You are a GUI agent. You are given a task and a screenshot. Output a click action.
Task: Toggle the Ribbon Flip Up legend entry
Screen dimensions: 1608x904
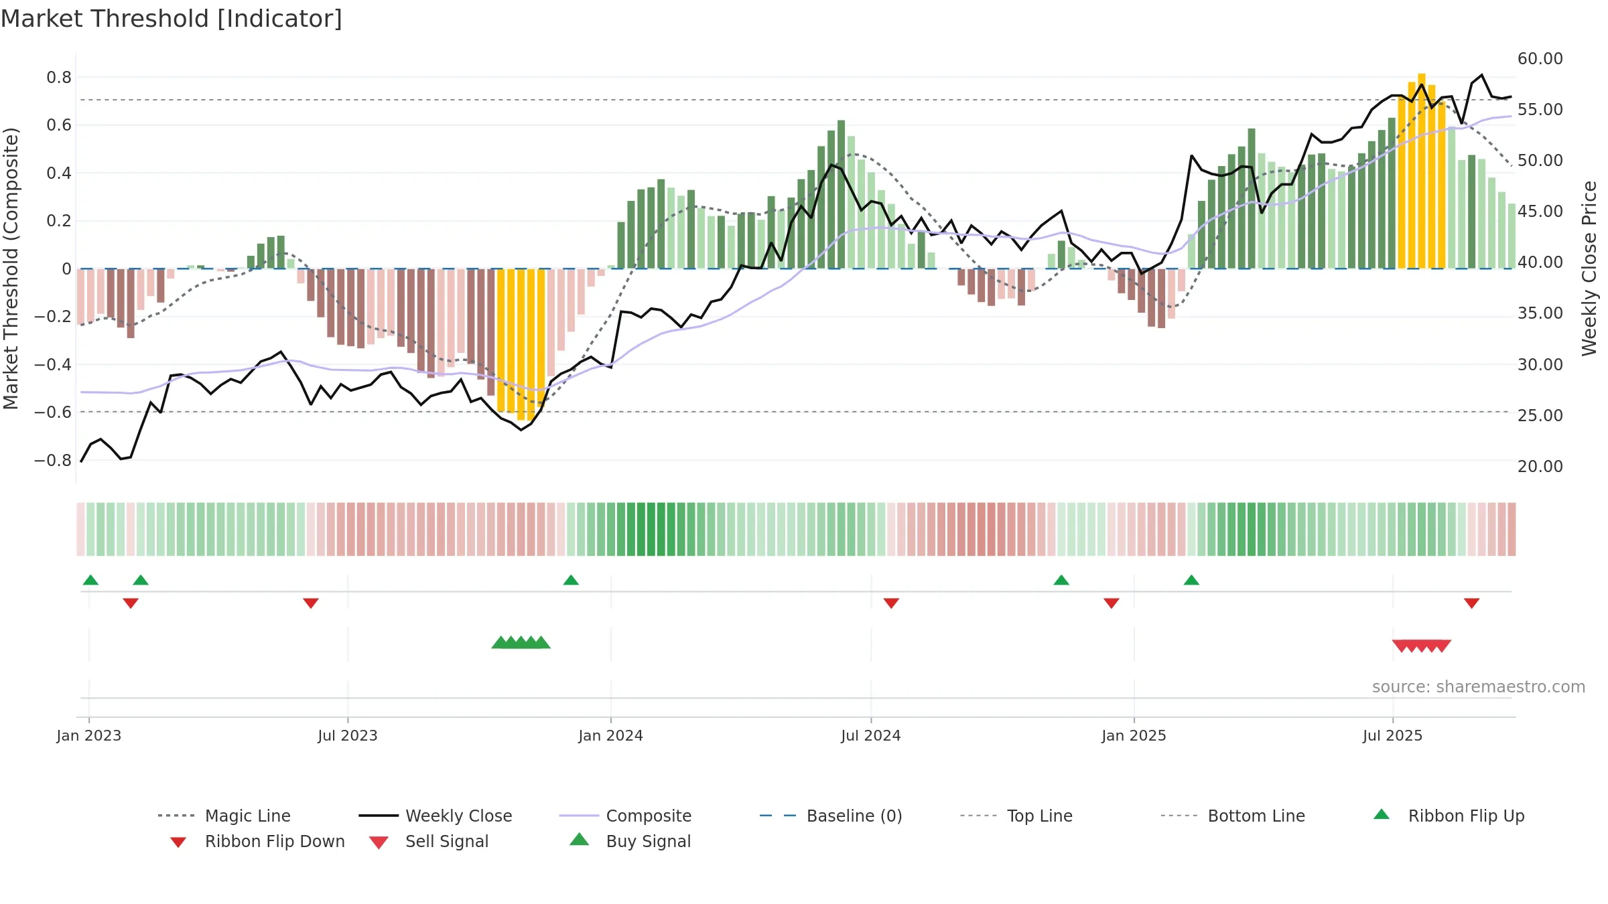pyautogui.click(x=1449, y=816)
